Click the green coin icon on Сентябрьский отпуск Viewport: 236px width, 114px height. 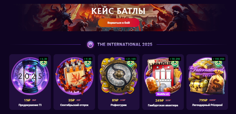87,62
